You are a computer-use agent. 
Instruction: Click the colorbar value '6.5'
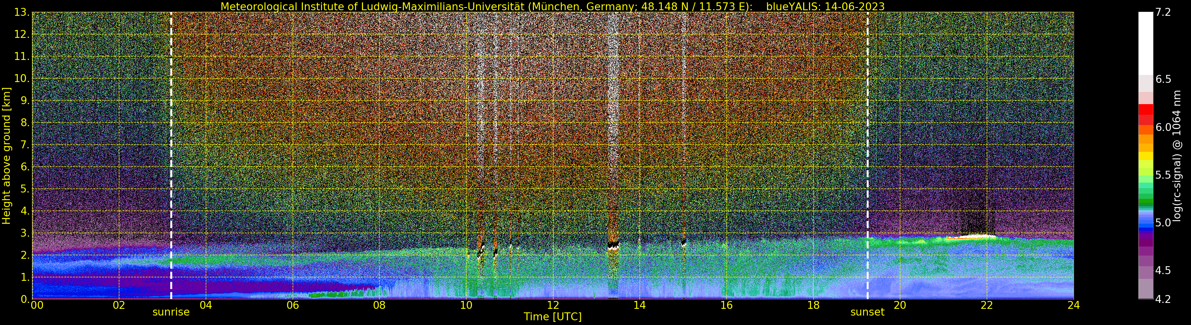(1163, 79)
